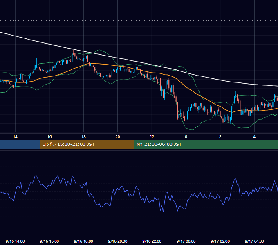Click the '9/16 18:00' date label
278x245 pixels.
83,241
